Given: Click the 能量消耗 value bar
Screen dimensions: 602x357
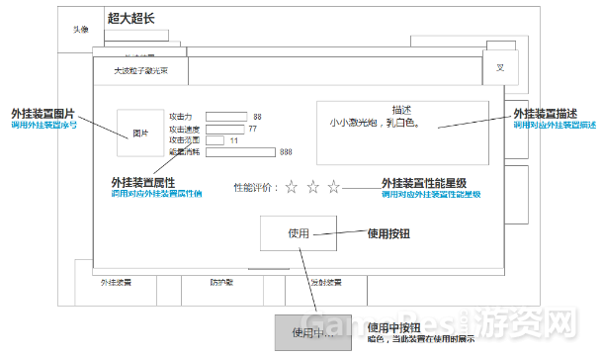Looking at the screenshot, I should pos(240,152).
